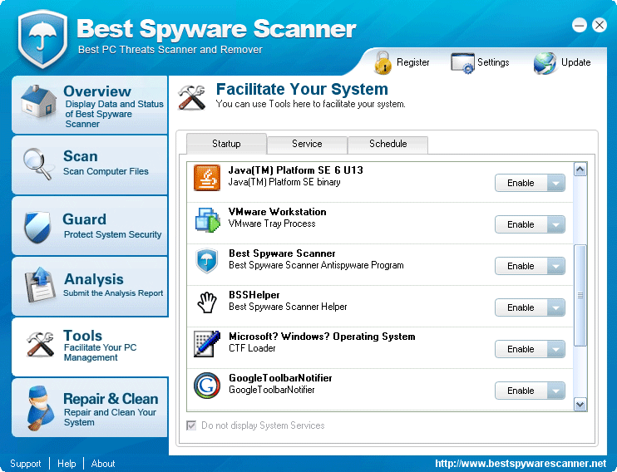Click the Register label
617x472 pixels.
pyautogui.click(x=412, y=62)
